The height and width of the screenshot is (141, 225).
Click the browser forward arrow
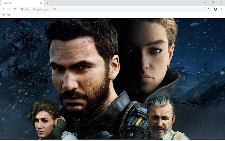click(x=9, y=9)
